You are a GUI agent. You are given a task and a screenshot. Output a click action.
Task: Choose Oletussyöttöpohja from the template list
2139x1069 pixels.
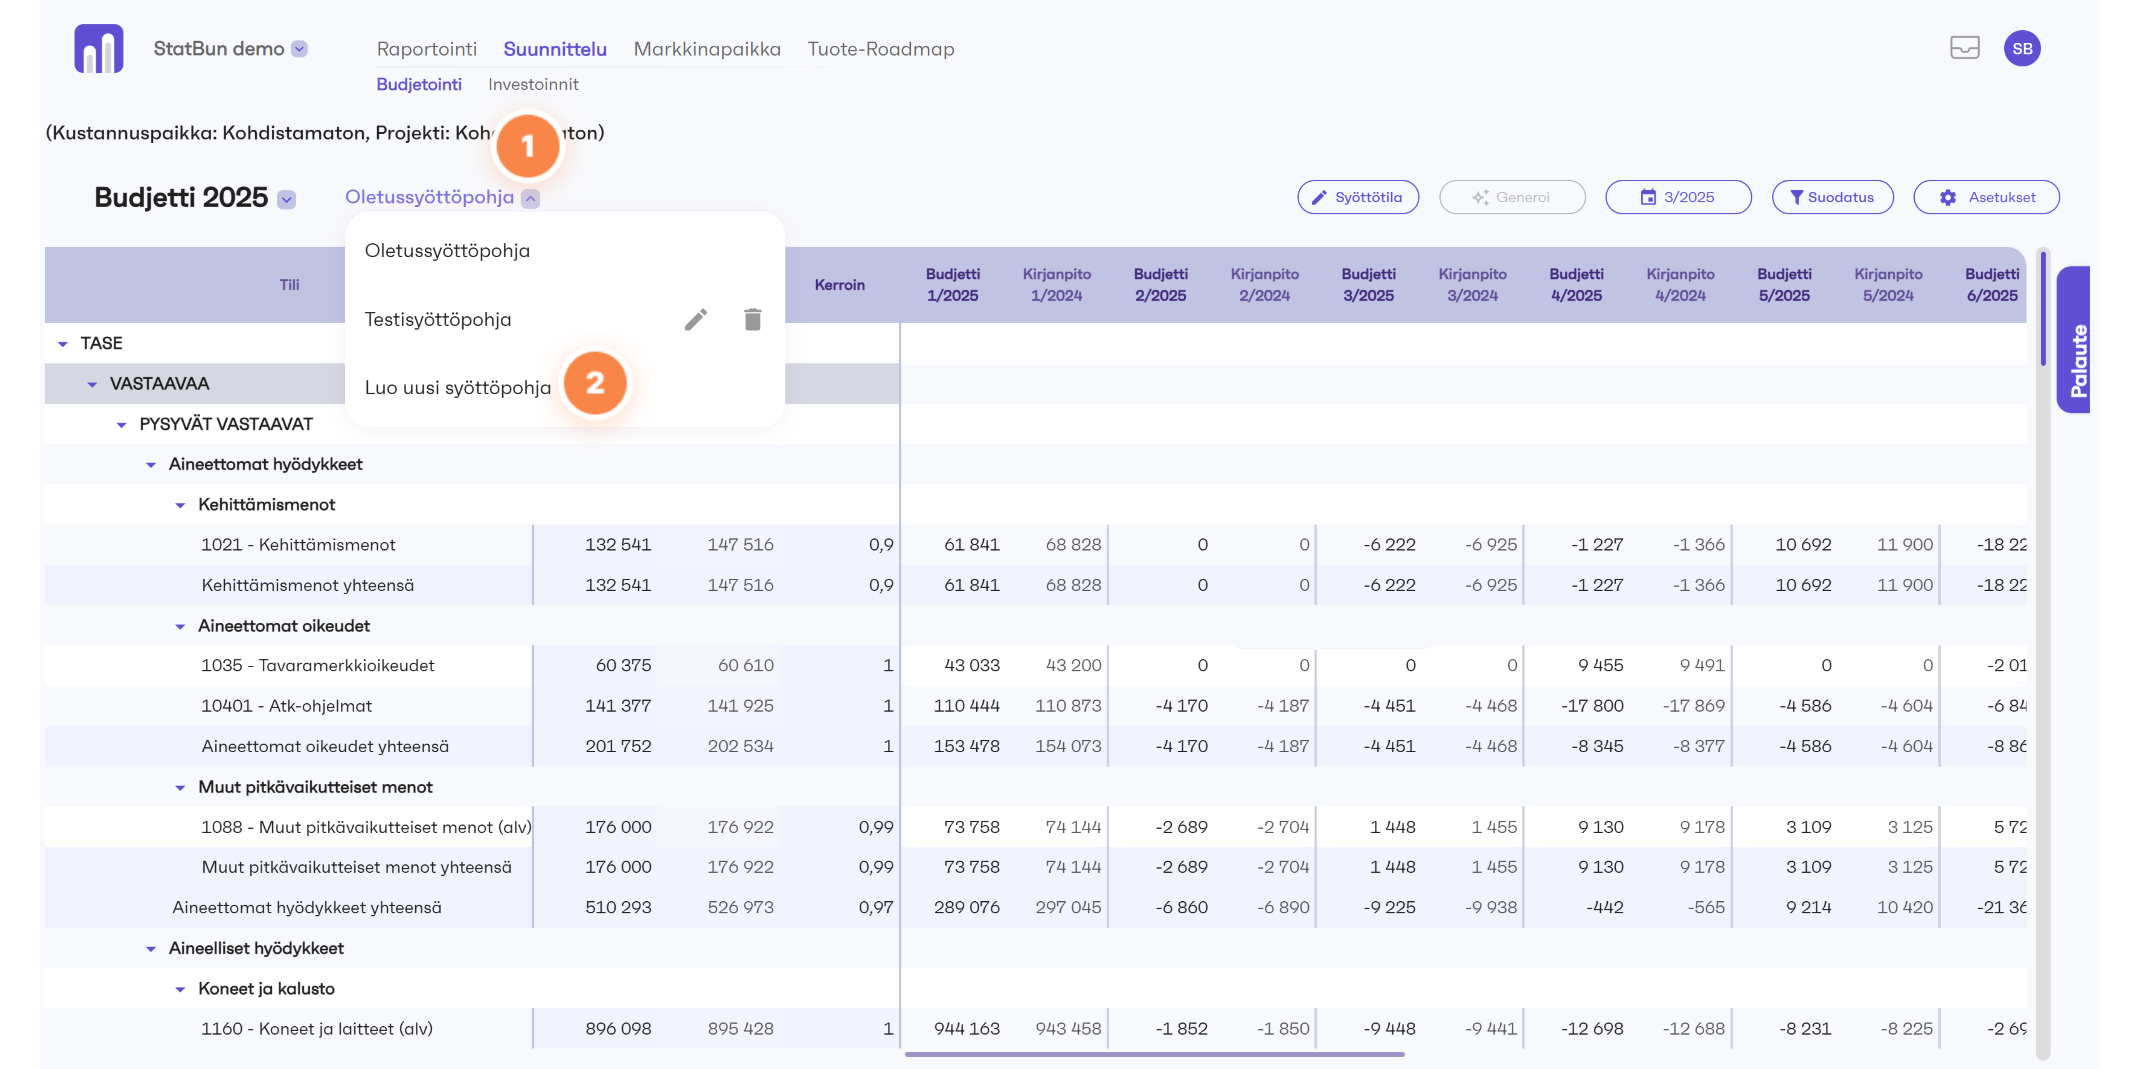click(x=447, y=251)
